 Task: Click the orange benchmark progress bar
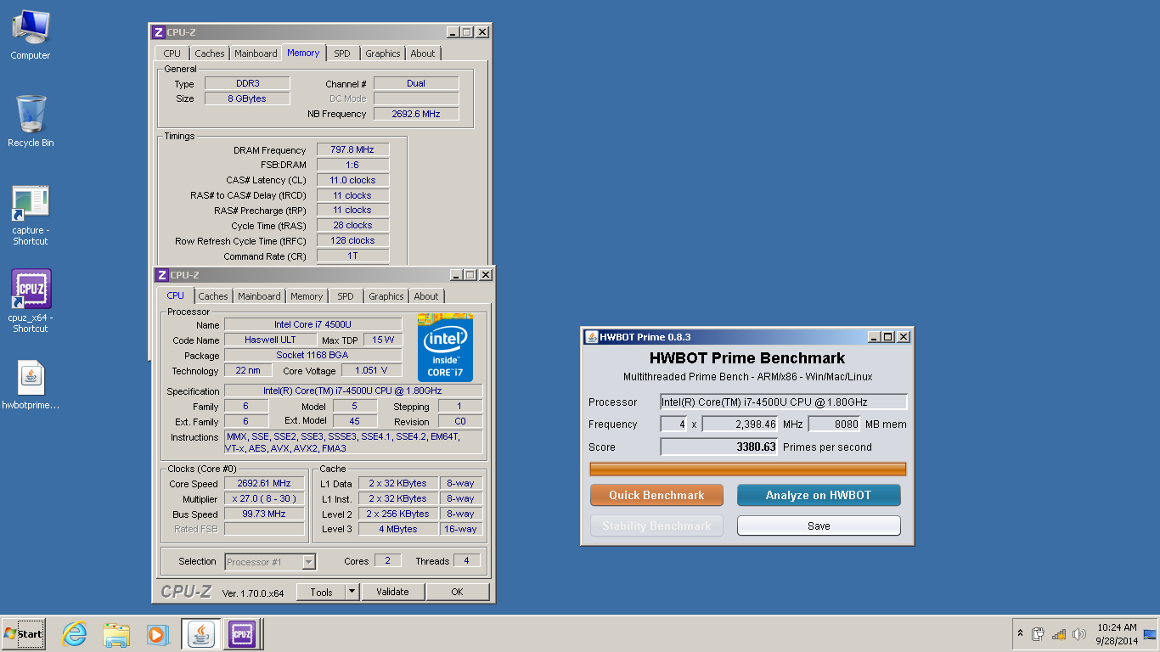[748, 469]
